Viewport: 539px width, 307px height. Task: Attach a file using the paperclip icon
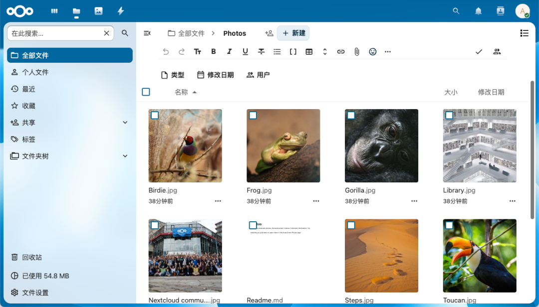click(x=356, y=51)
